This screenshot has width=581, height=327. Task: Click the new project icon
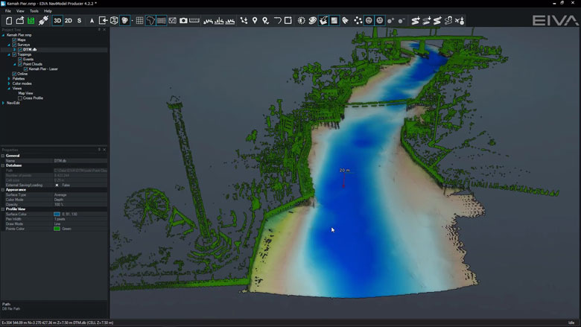[x=8, y=21]
